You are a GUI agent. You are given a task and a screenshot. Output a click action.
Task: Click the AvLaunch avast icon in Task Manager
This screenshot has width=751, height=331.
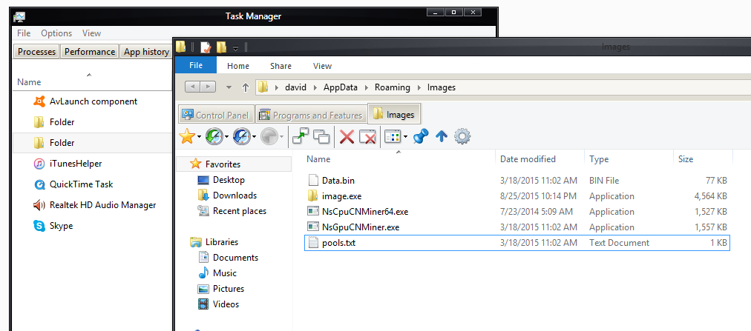pyautogui.click(x=39, y=101)
